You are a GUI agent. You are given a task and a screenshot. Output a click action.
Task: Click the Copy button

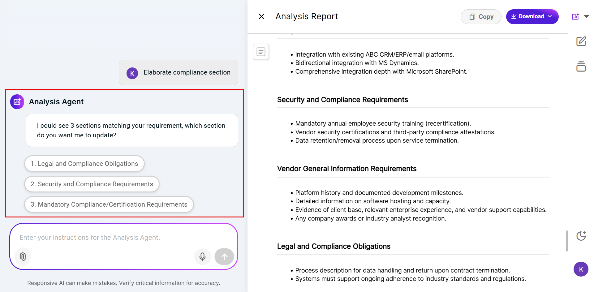point(481,17)
